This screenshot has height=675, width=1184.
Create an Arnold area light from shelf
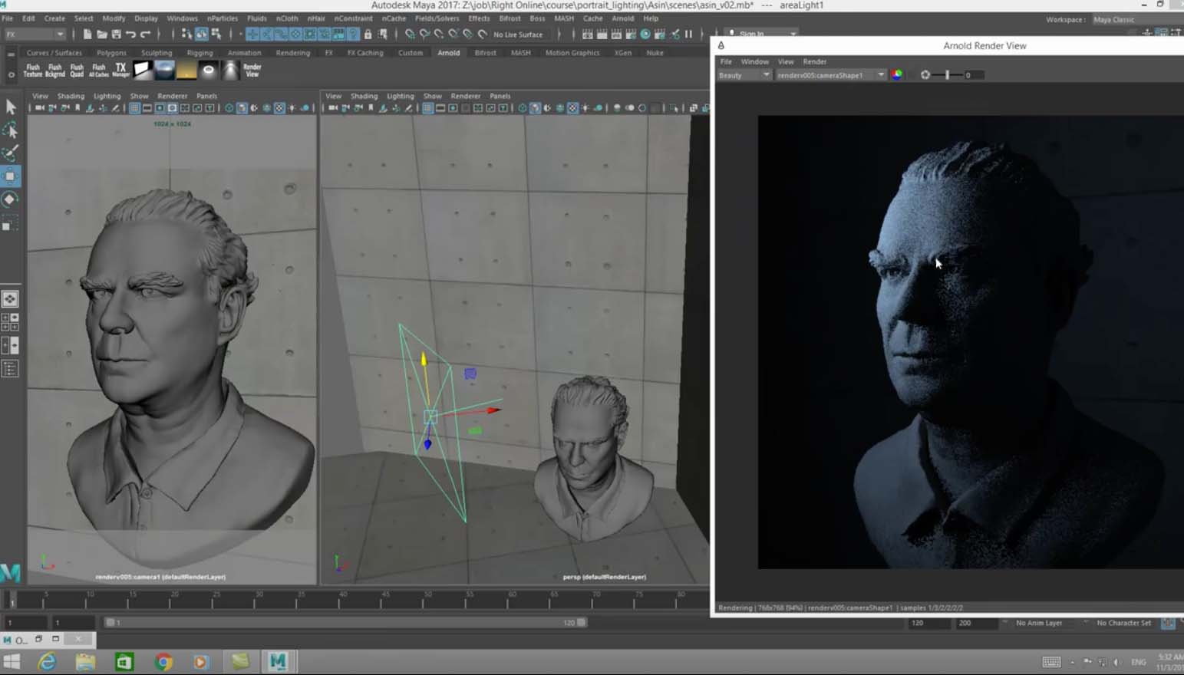click(143, 71)
